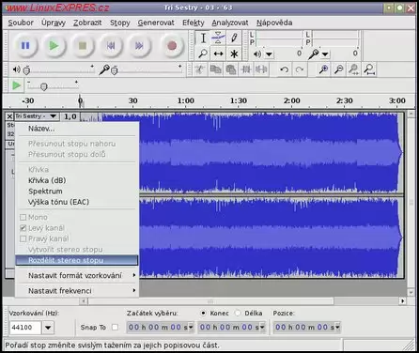
Task: Open the Stopy menu
Action: 119,23
